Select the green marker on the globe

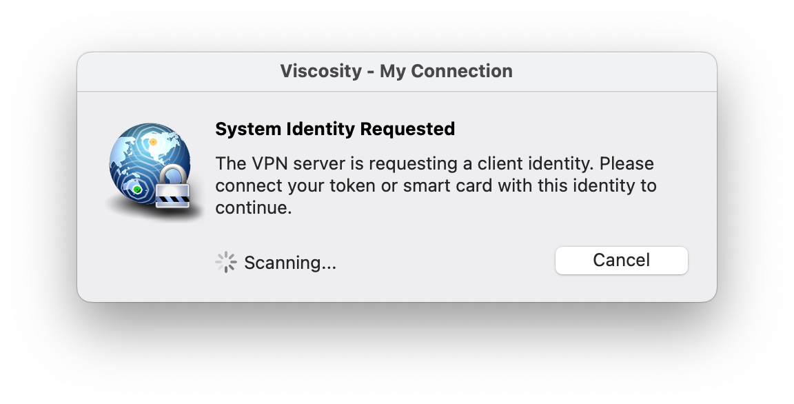pos(136,190)
